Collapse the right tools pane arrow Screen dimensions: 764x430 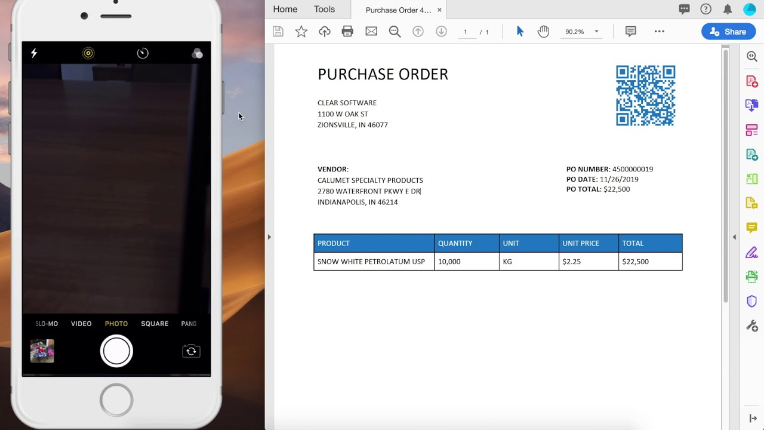tap(734, 237)
